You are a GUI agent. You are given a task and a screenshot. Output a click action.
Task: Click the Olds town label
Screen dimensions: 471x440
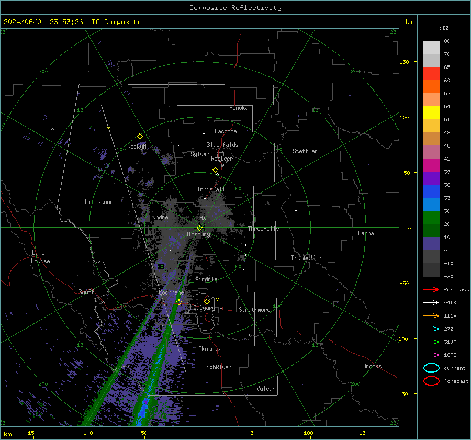coord(199,218)
